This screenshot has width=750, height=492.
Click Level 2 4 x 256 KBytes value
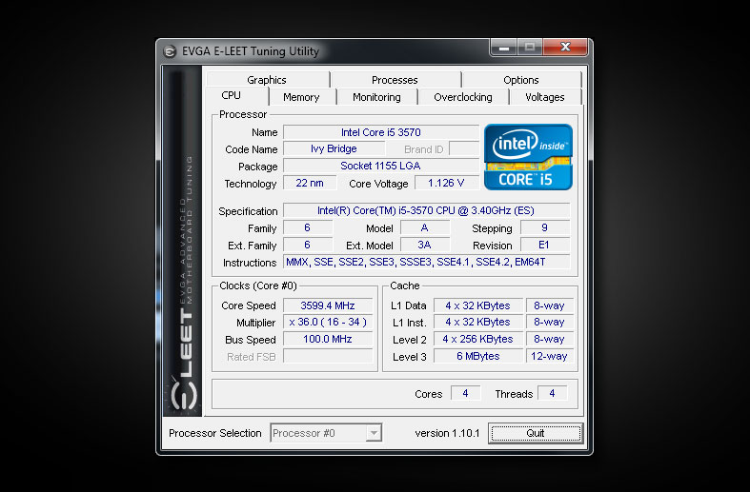point(477,339)
